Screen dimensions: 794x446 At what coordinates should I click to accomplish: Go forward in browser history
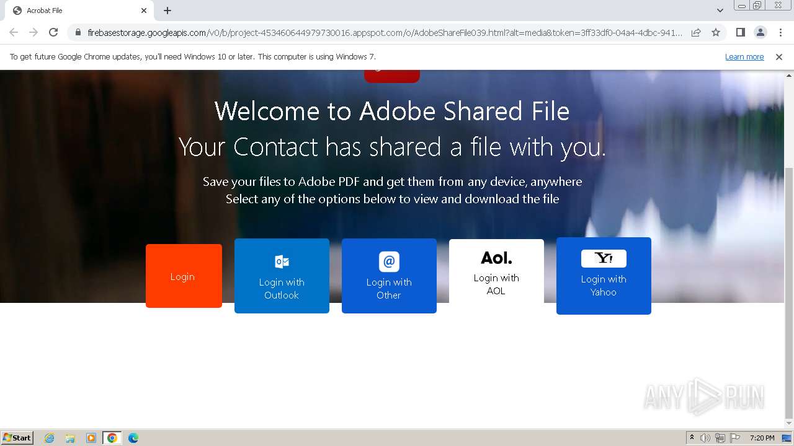[x=33, y=32]
